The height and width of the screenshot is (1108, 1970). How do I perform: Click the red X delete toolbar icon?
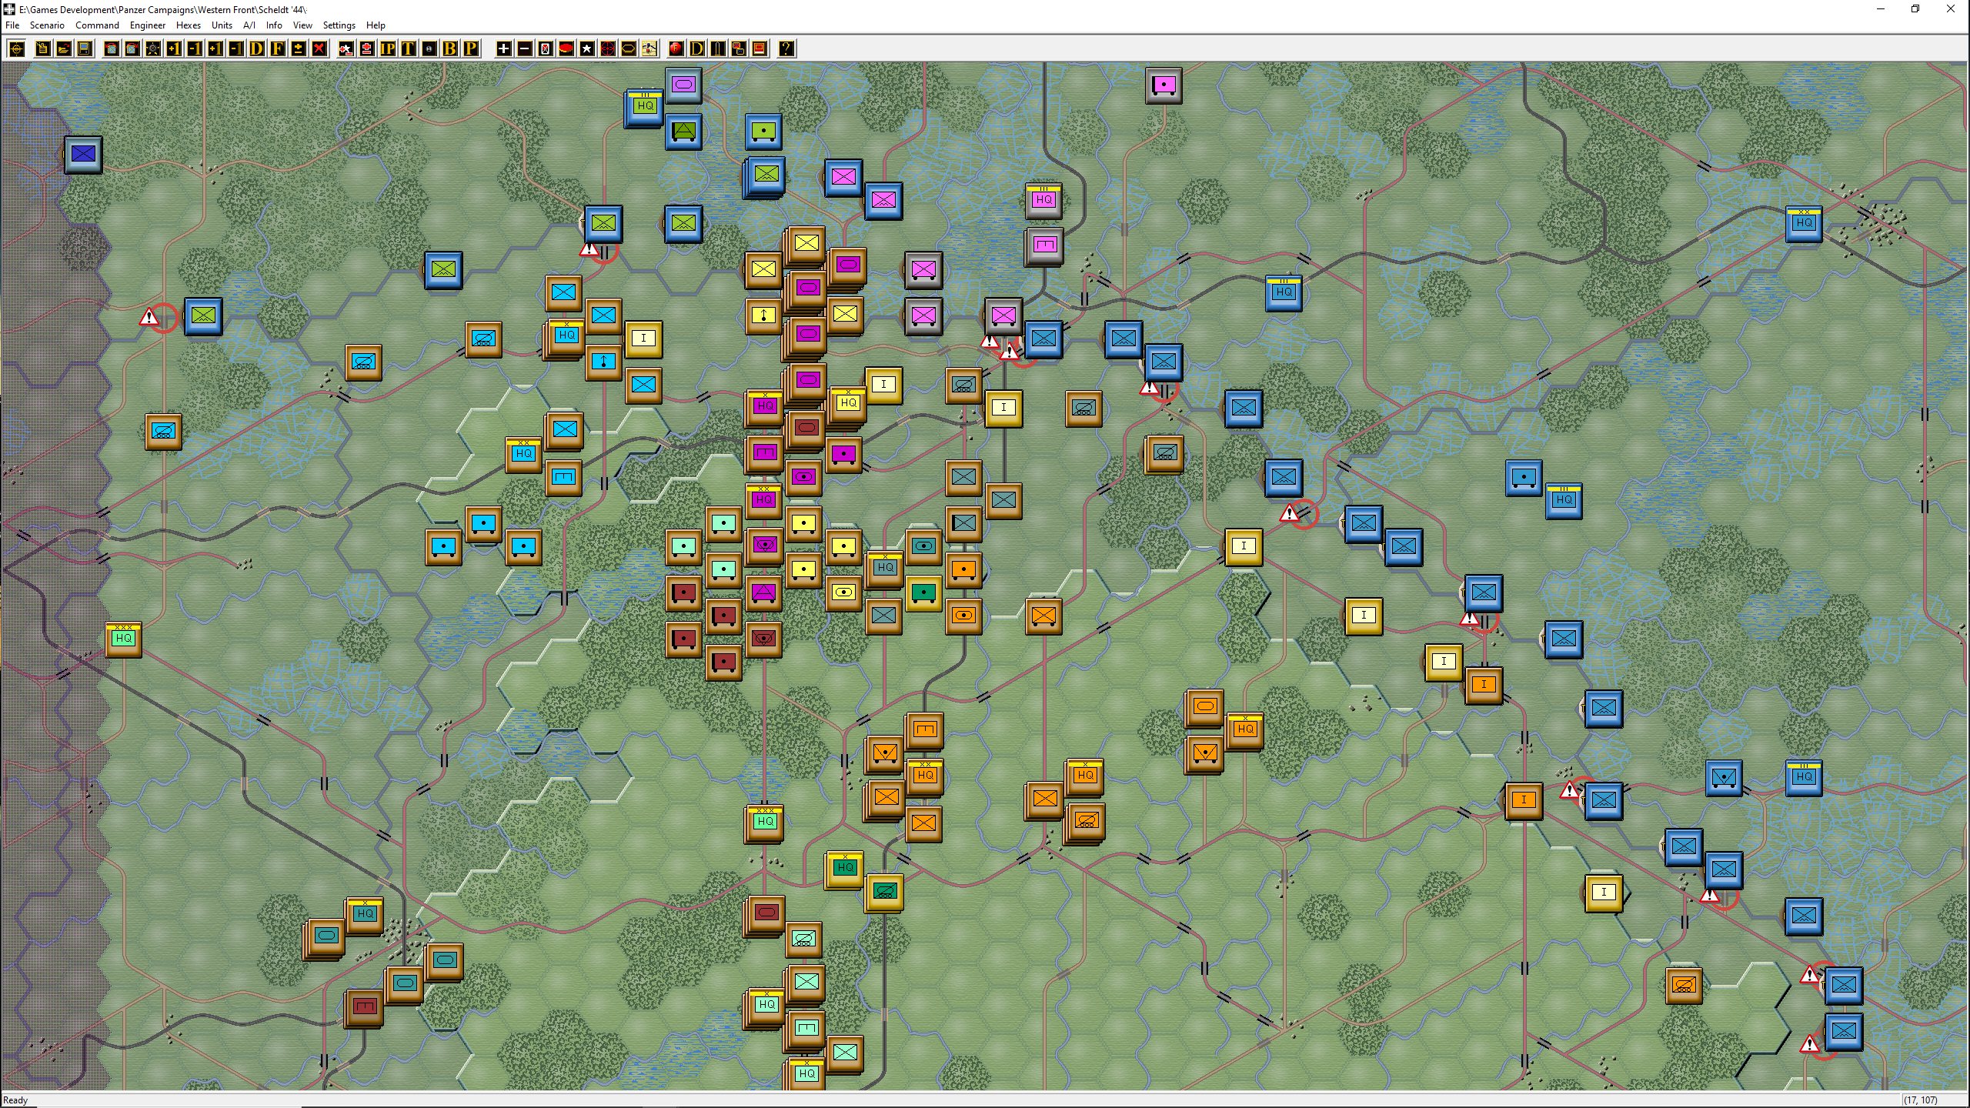(319, 49)
